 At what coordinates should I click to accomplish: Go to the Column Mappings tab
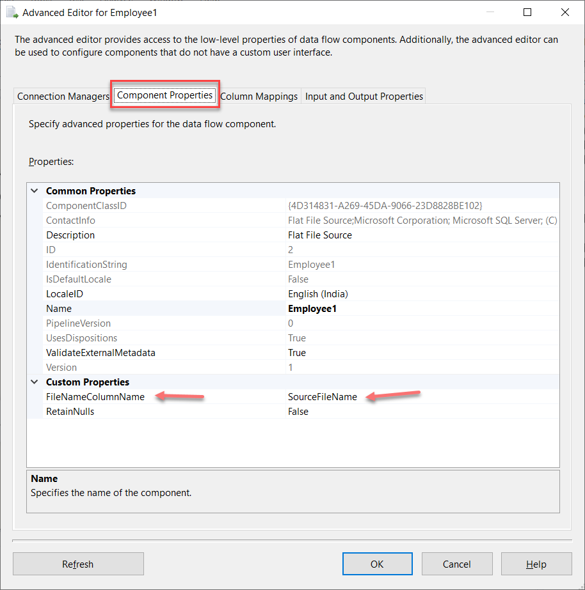pyautogui.click(x=259, y=97)
